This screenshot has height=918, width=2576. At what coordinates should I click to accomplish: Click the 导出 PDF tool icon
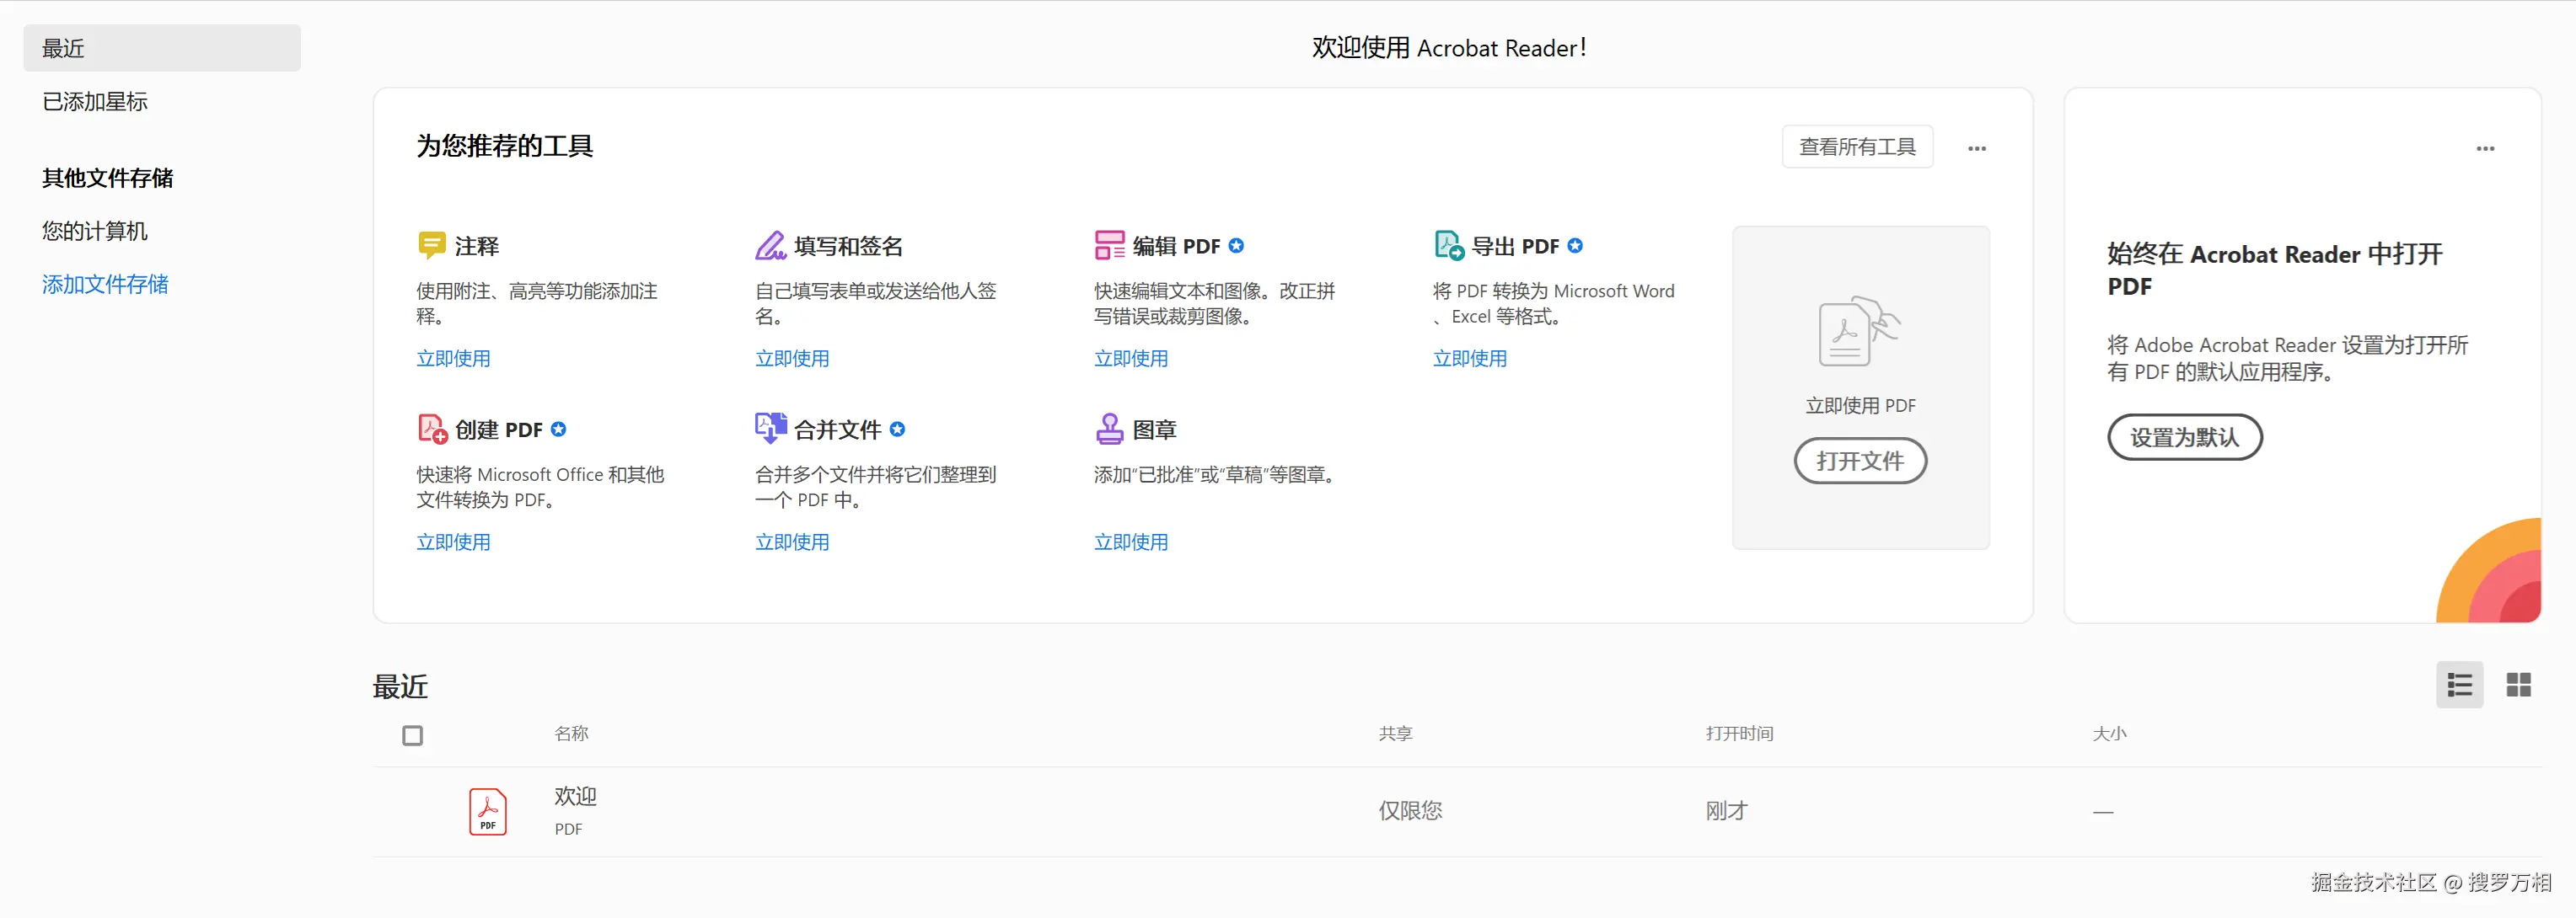1448,245
